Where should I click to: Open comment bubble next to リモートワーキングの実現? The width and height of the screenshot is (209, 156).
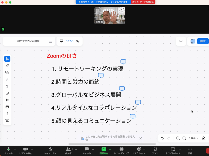[123, 62]
